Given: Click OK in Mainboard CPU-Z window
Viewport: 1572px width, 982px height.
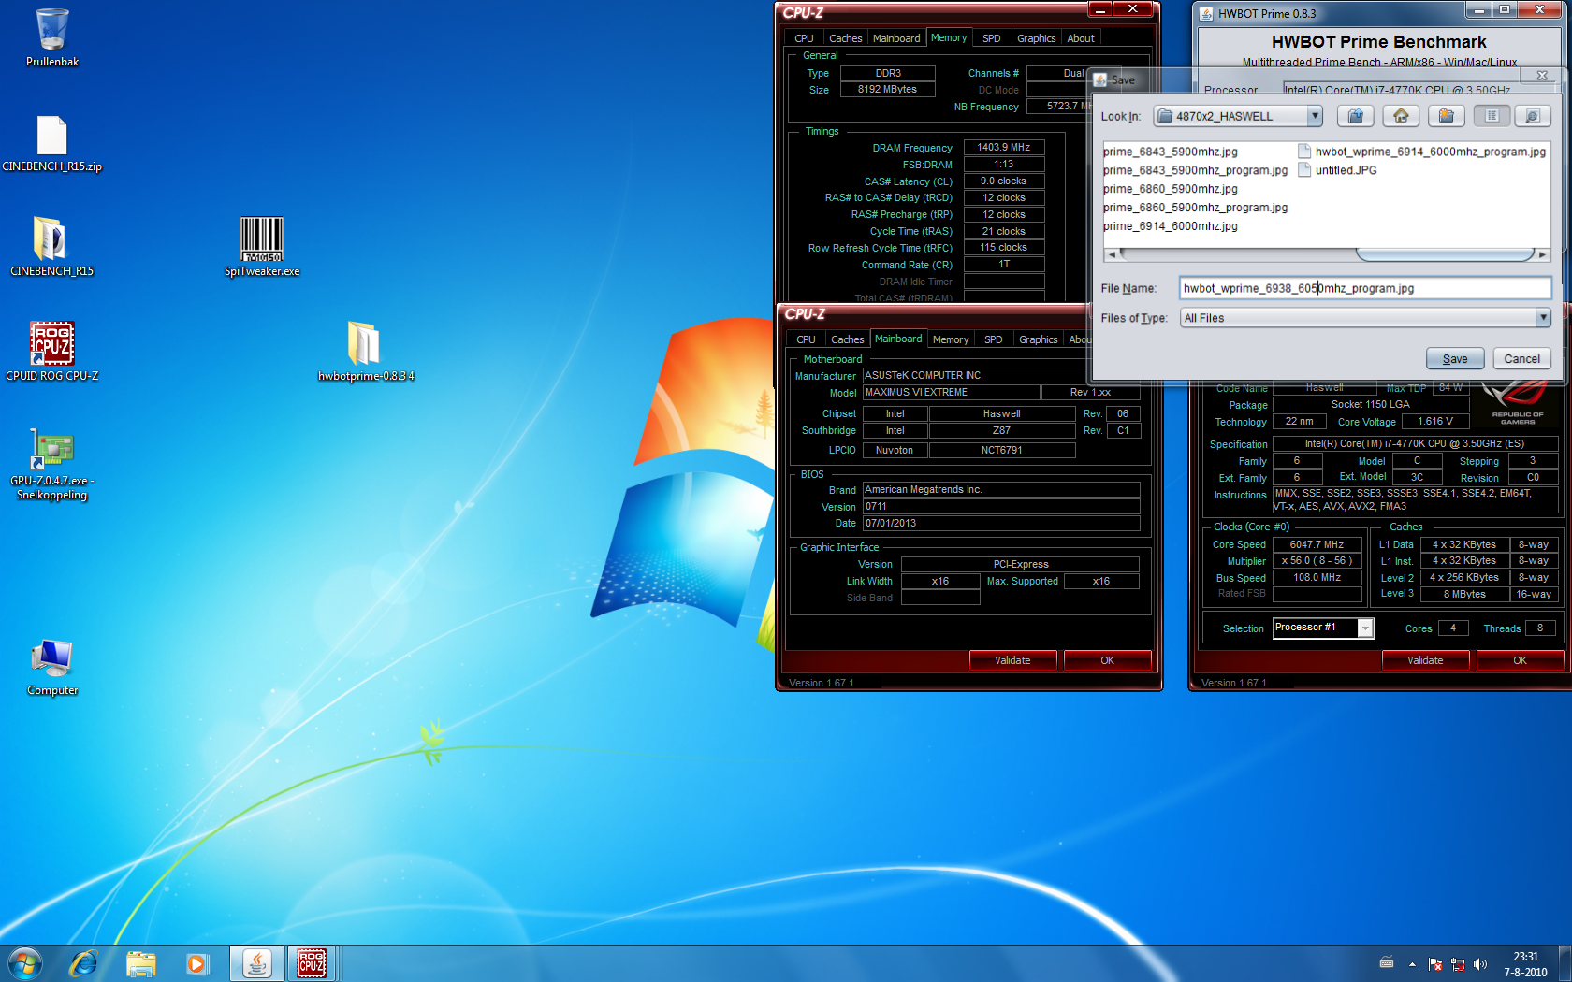Looking at the screenshot, I should (1107, 660).
